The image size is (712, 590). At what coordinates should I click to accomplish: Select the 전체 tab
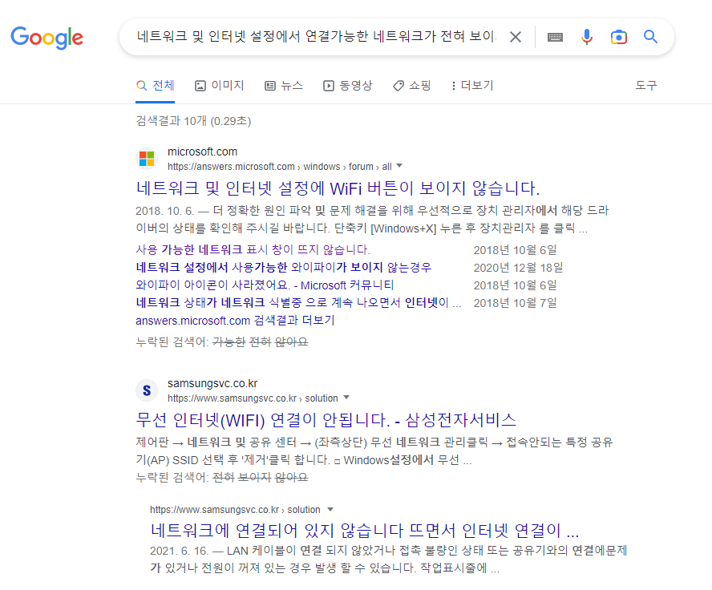(156, 85)
